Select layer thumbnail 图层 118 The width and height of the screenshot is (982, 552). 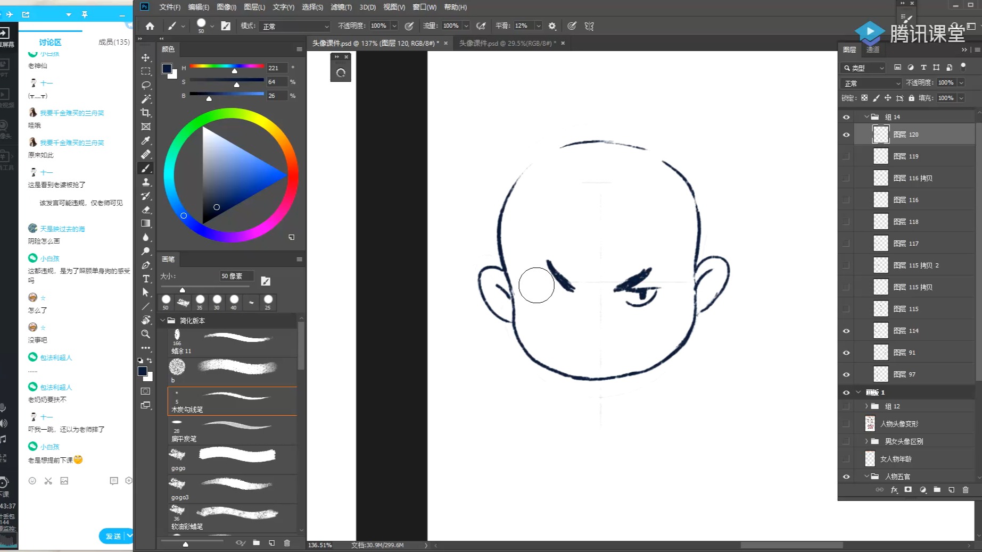point(881,222)
